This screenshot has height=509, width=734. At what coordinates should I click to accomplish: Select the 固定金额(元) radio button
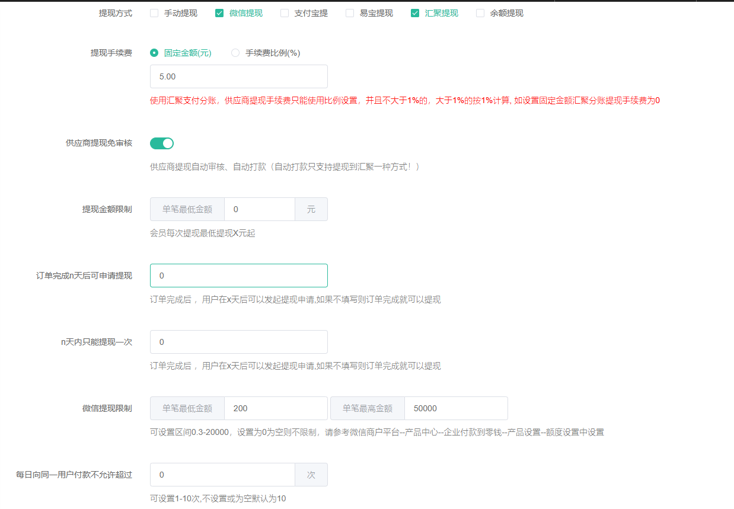155,53
